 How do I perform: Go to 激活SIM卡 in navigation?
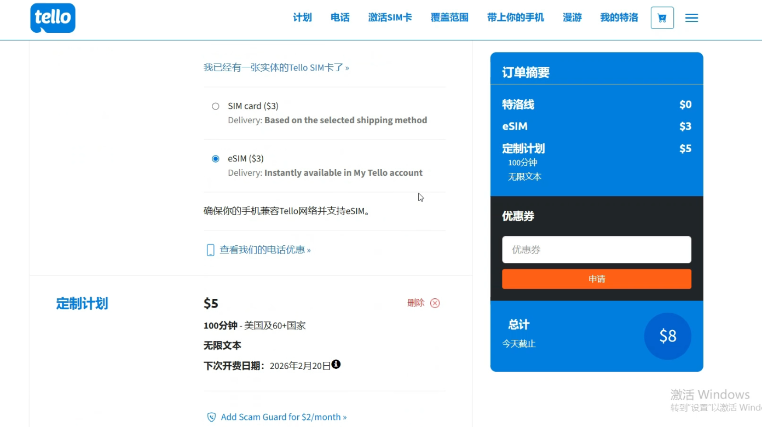[390, 18]
